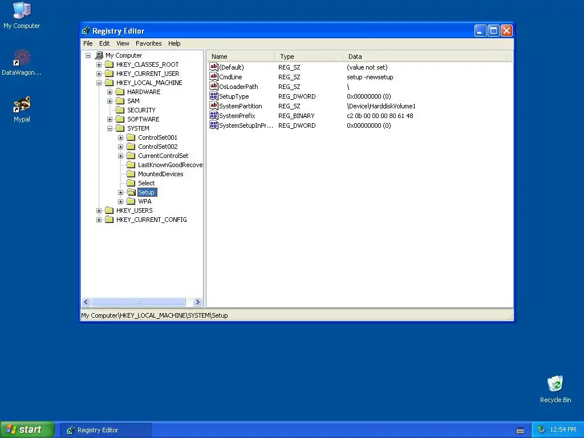
Task: Expand the WPA key
Action: tap(121, 201)
